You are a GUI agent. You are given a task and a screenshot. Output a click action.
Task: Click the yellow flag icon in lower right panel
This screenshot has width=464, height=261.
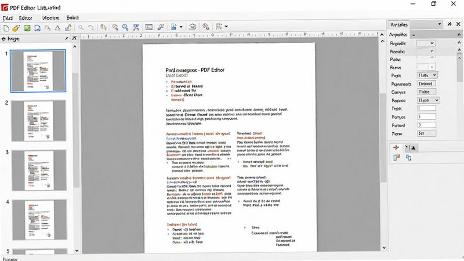pos(397,158)
